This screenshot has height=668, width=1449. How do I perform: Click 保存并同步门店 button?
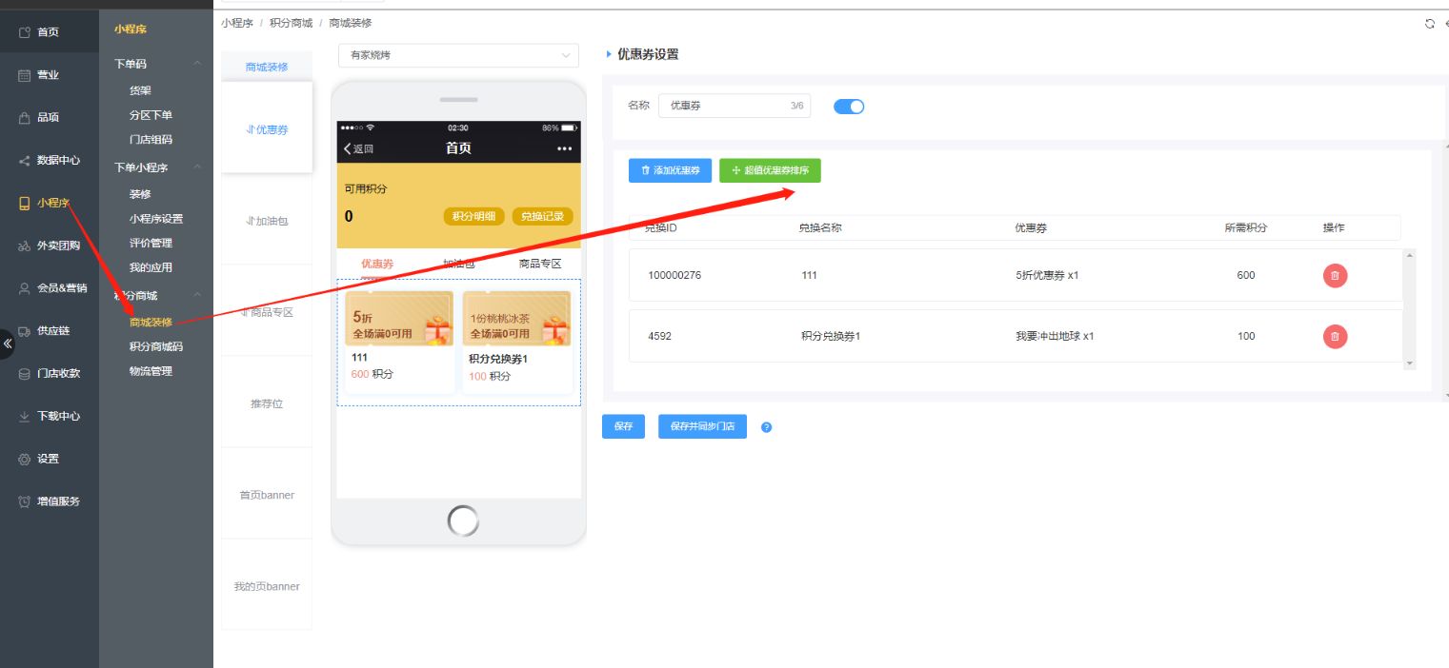[702, 426]
